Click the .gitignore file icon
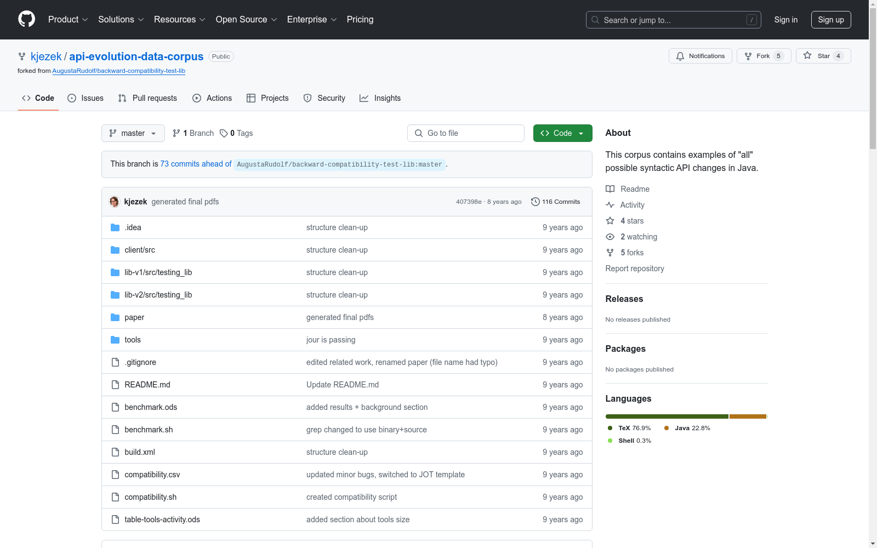This screenshot has height=548, width=877. coord(115,362)
